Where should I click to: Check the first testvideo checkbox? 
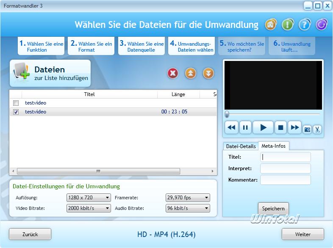tap(16, 103)
